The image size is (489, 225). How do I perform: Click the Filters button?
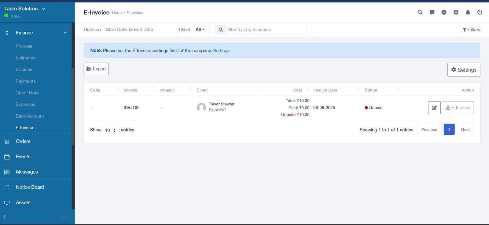click(x=471, y=30)
